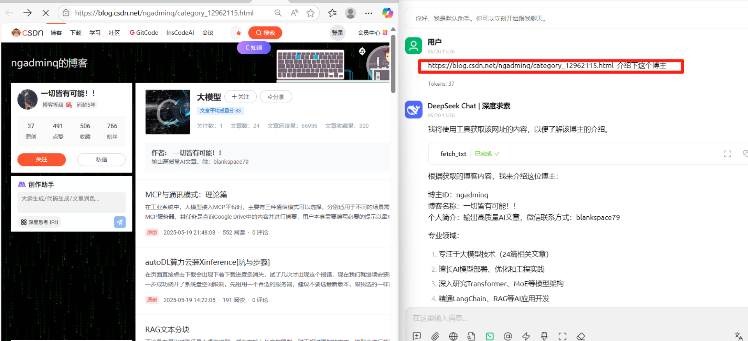Click the green user avatar icon
Screen dimensions: 748x341
click(413, 46)
